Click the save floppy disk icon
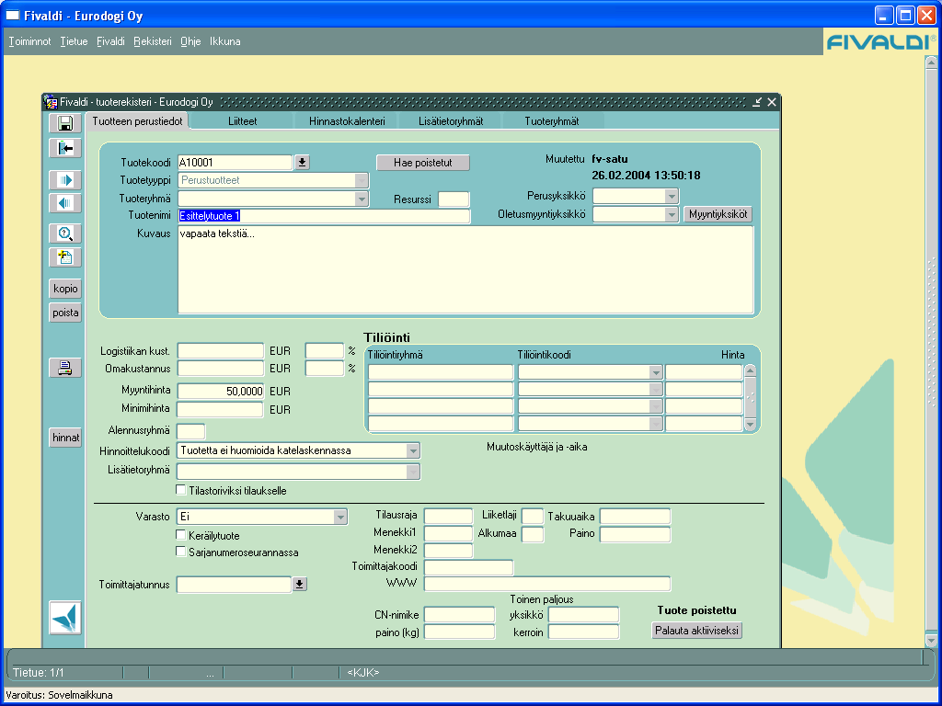 (x=65, y=123)
